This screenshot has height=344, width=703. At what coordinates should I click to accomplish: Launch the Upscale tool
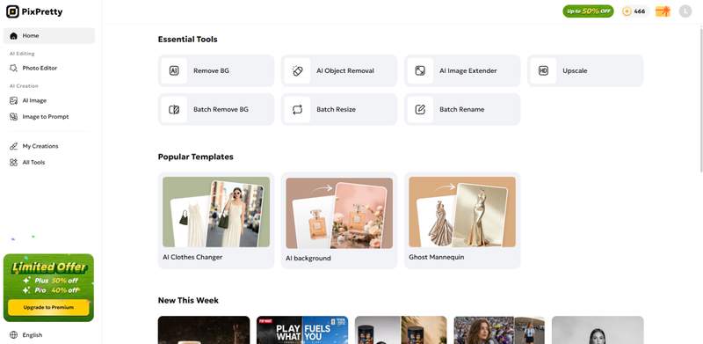(x=585, y=70)
